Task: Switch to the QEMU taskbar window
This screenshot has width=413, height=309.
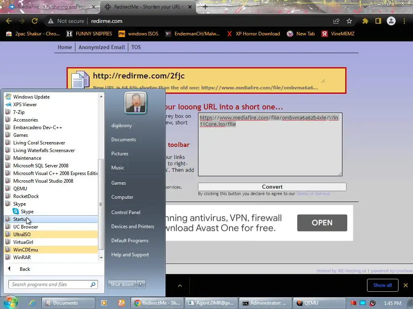Action: [319, 303]
